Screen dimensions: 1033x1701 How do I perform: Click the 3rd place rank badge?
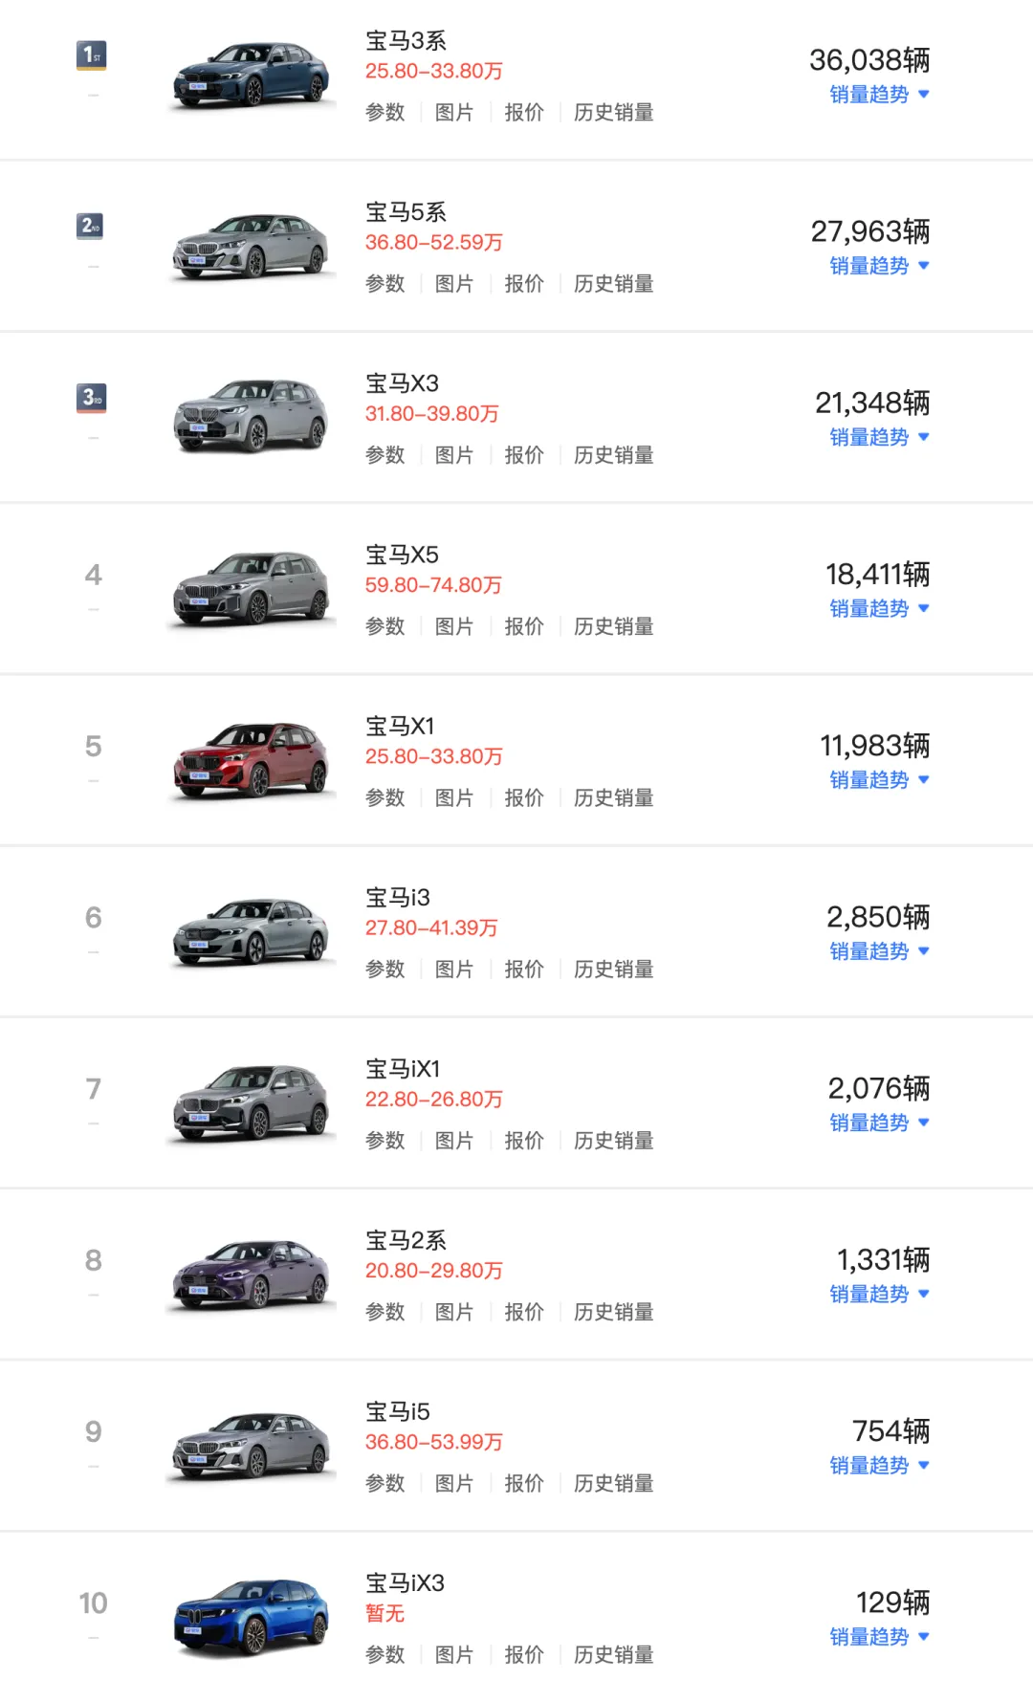(92, 398)
